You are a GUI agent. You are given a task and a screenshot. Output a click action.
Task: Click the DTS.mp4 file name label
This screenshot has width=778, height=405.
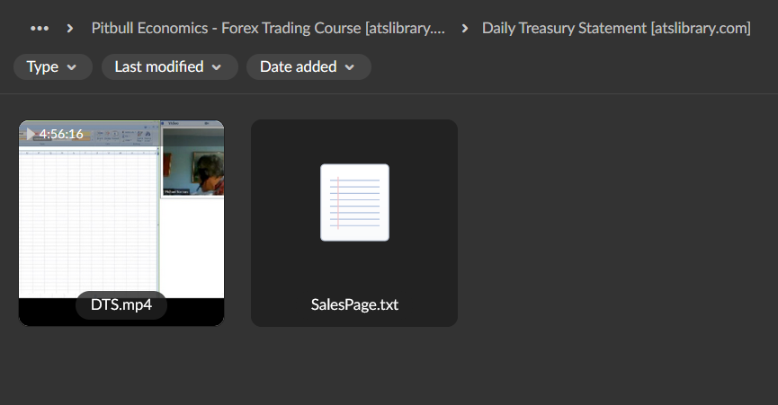(121, 304)
